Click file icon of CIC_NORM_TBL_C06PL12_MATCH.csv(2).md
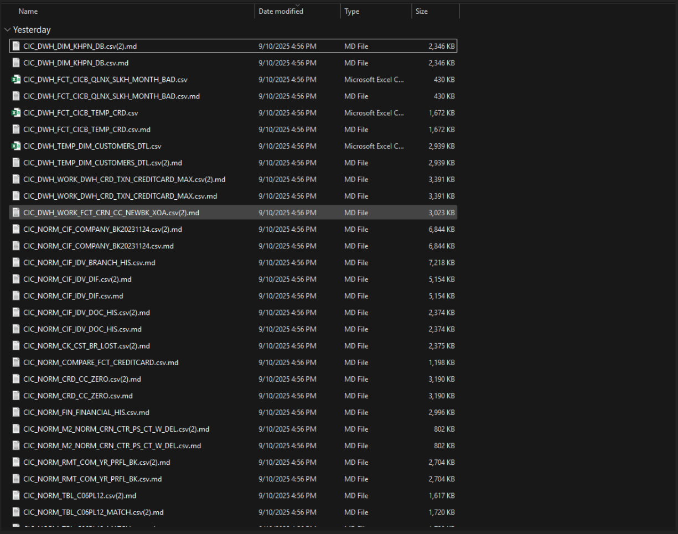Viewport: 678px width, 534px height. click(16, 512)
